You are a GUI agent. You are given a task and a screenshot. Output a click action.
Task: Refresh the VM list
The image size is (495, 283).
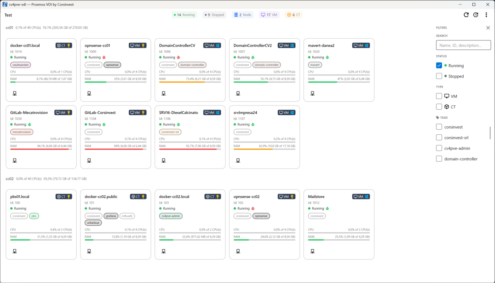point(466,15)
